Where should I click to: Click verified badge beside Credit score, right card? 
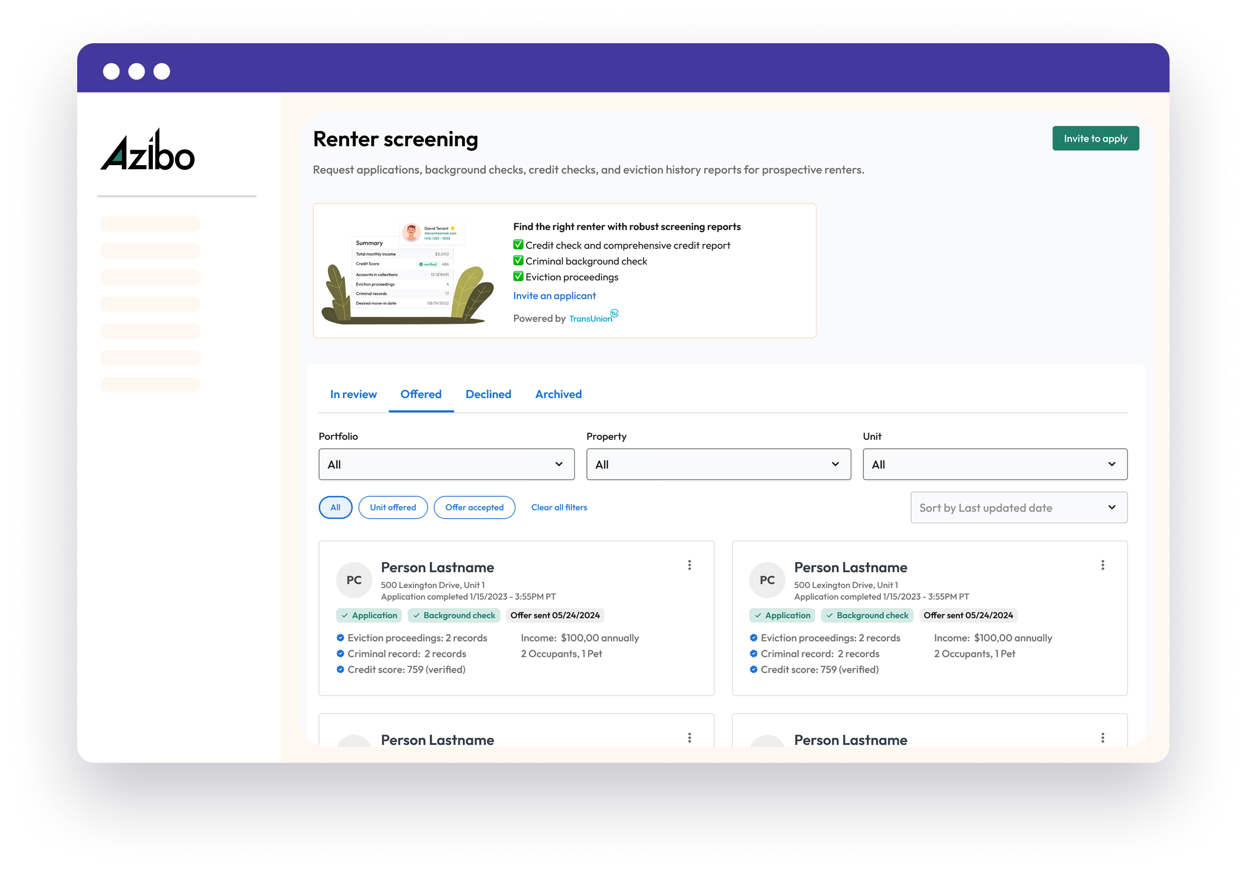click(753, 669)
